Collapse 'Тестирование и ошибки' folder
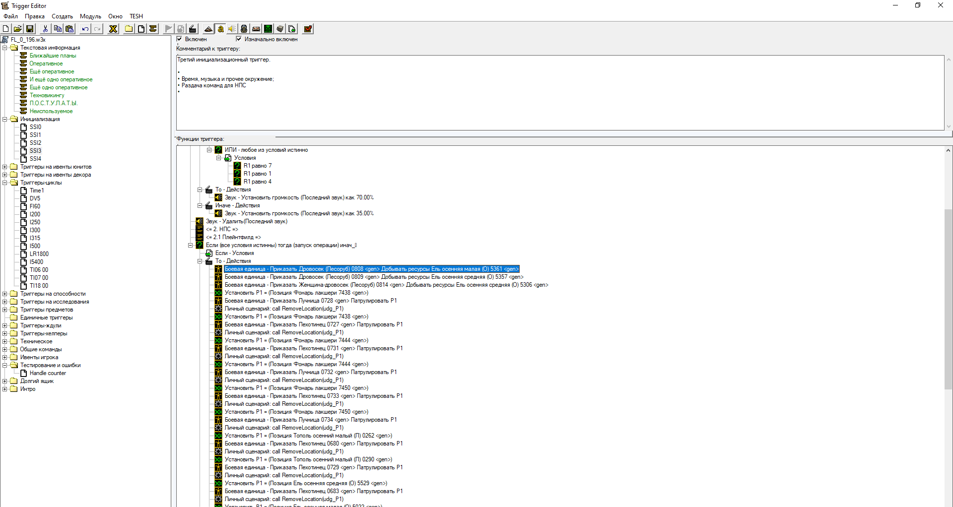The width and height of the screenshot is (953, 507). [5, 365]
